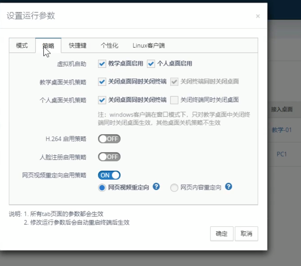Click the 确定 button
The height and width of the screenshot is (266, 301).
tap(222, 234)
